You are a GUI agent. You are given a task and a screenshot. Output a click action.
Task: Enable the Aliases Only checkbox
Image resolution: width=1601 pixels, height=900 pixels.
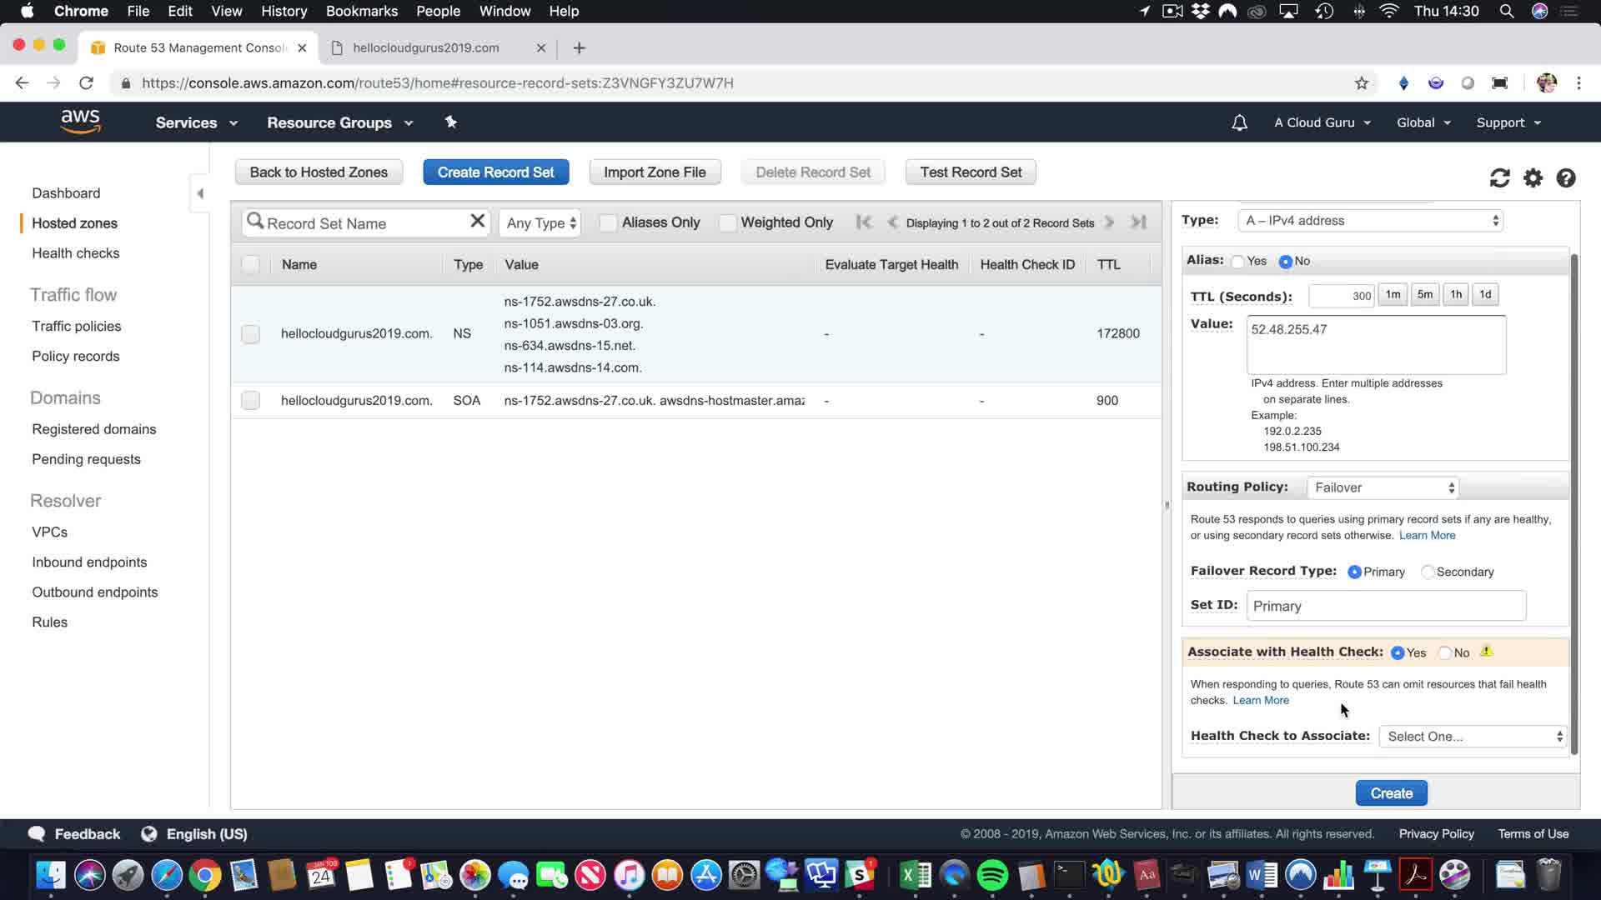[x=608, y=222]
